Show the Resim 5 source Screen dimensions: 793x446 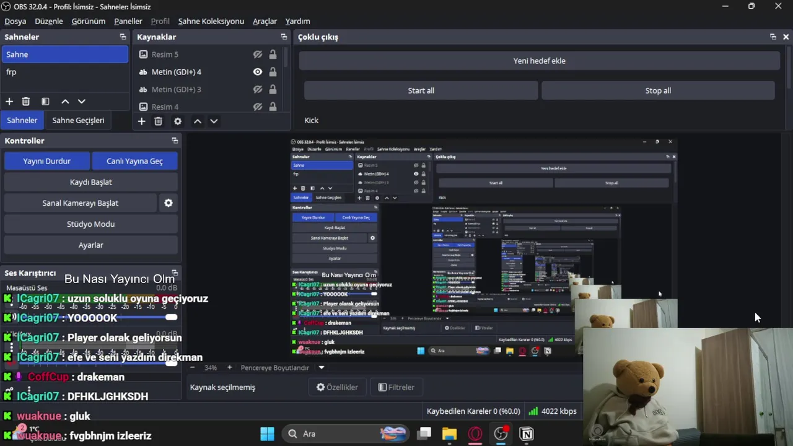pos(258,55)
